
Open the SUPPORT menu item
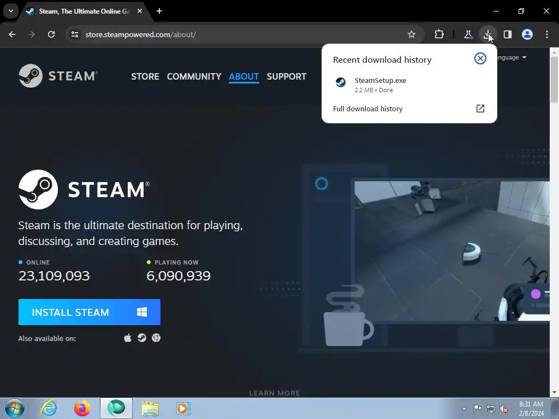click(287, 76)
